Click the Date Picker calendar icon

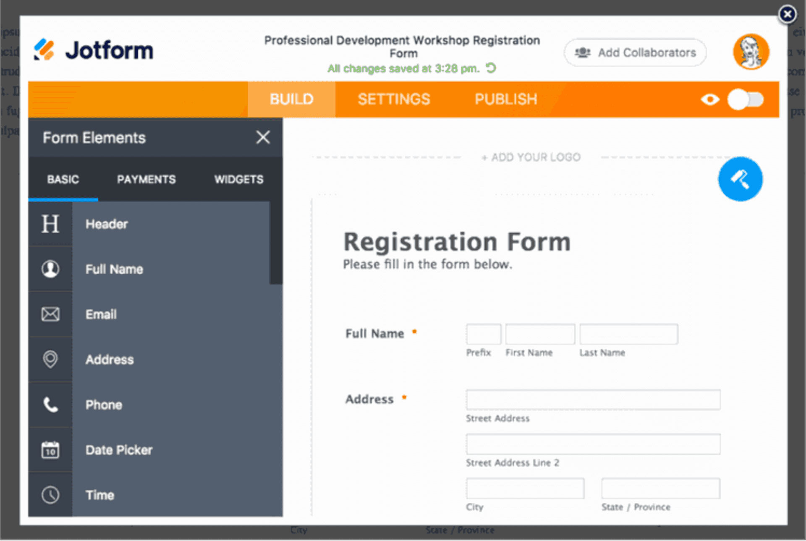click(50, 449)
